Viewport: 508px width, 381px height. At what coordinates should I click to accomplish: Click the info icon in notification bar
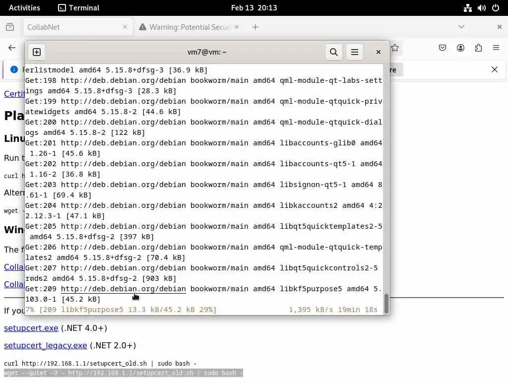pos(14,69)
